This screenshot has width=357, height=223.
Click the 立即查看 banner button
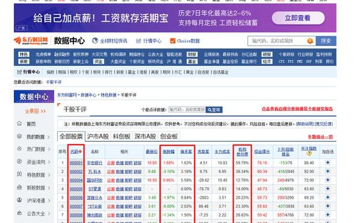coord(298,18)
